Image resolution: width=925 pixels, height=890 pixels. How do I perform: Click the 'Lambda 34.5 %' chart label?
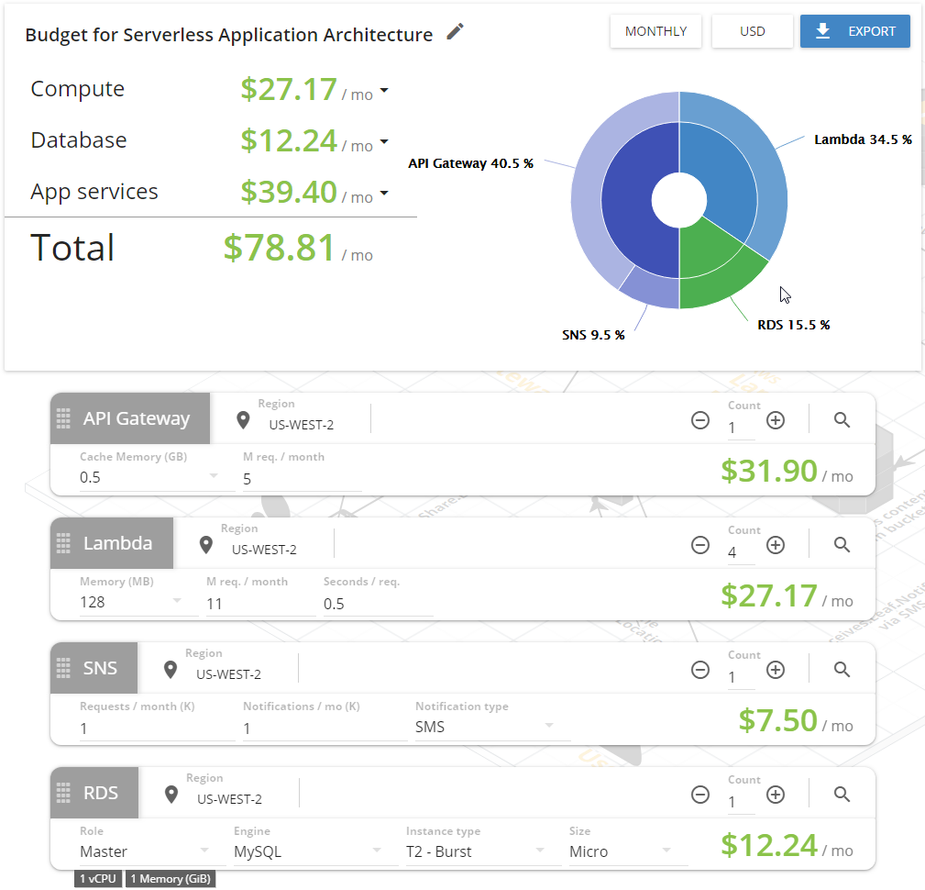click(x=863, y=139)
